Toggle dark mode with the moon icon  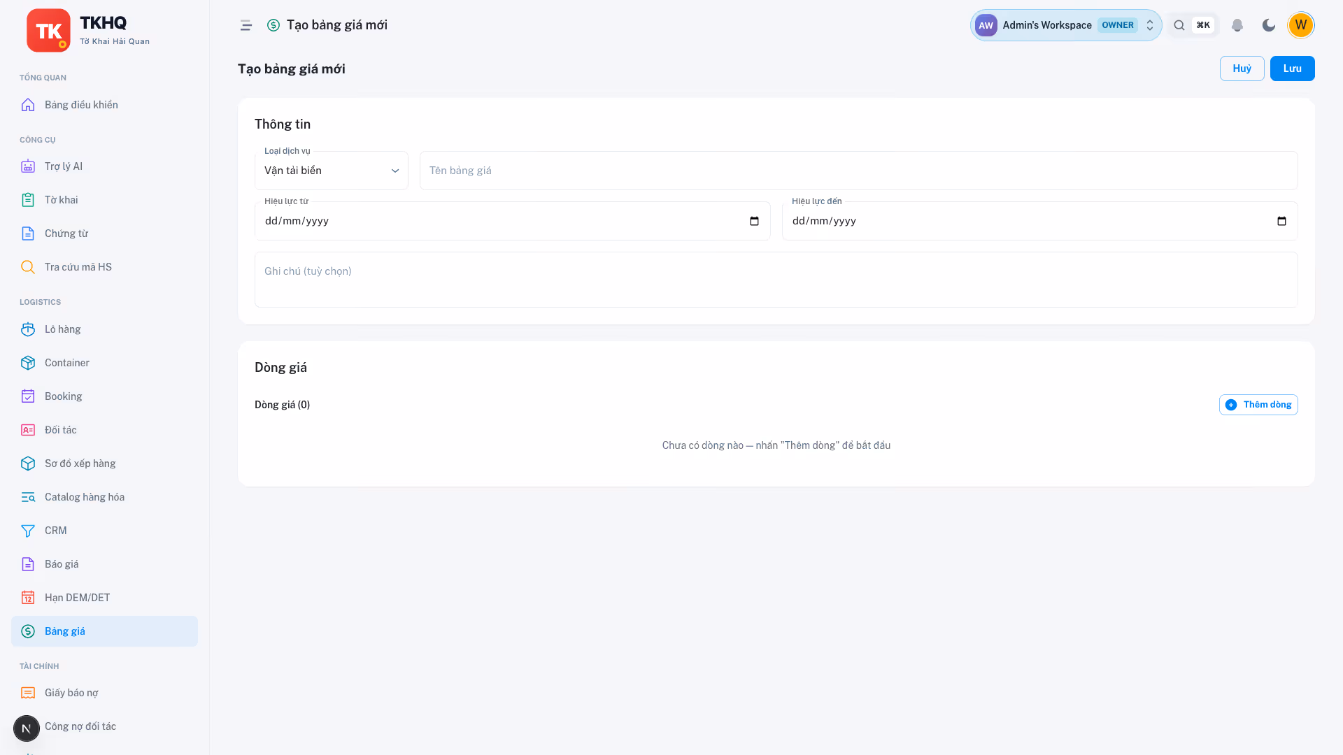tap(1268, 25)
